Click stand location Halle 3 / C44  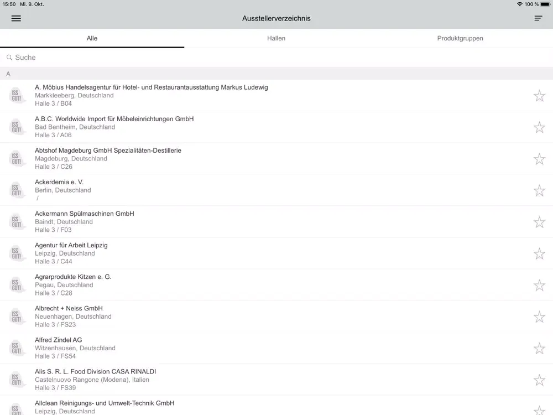pos(54,262)
